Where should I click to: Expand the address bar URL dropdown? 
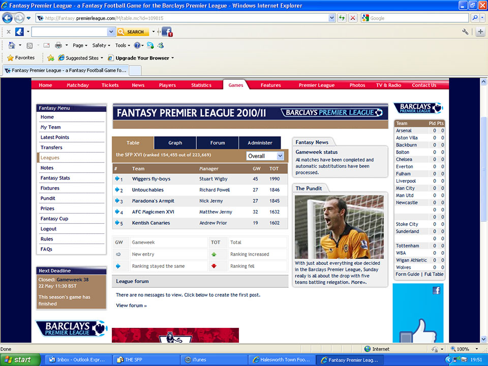click(x=331, y=18)
